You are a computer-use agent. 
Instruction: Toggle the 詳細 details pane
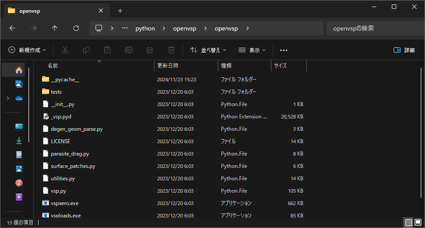[x=404, y=50]
